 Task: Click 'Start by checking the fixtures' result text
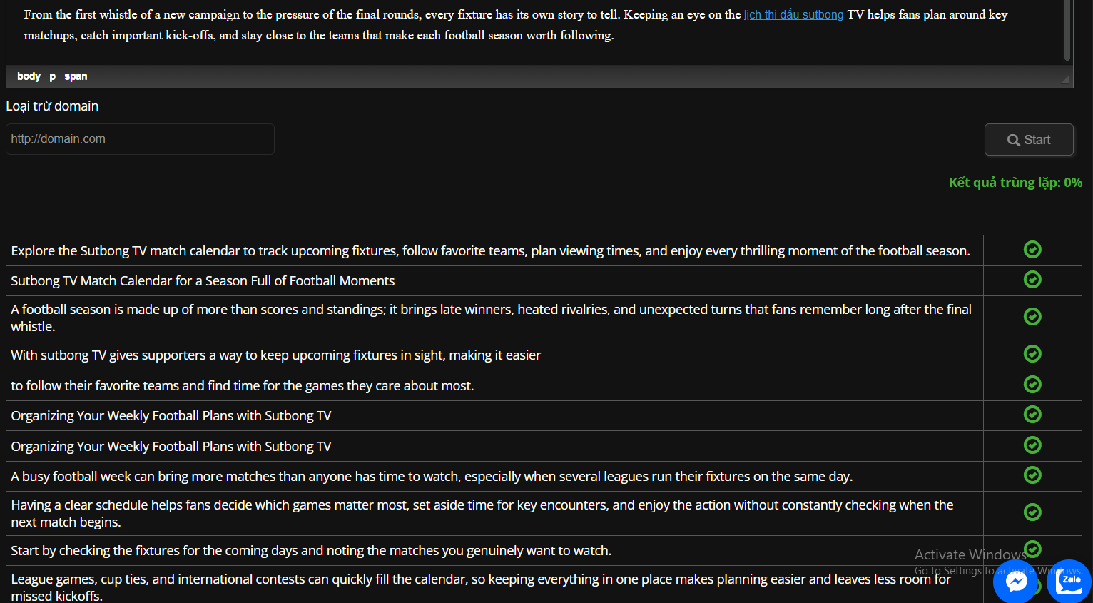(x=311, y=551)
